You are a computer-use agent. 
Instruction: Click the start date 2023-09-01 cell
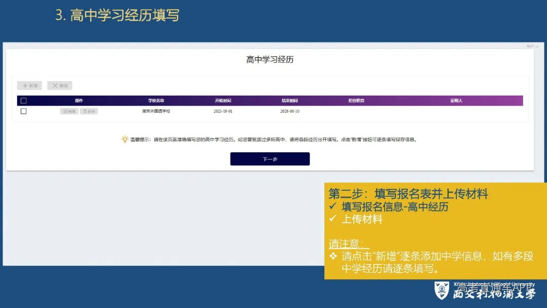coord(222,111)
